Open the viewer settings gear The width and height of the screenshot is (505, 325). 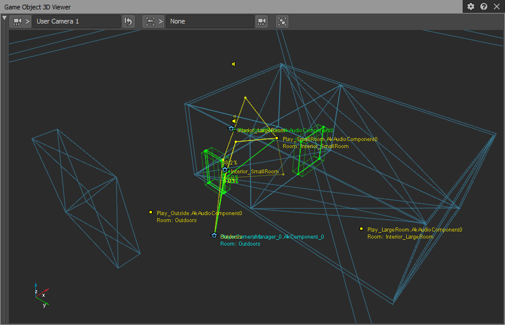pos(471,6)
